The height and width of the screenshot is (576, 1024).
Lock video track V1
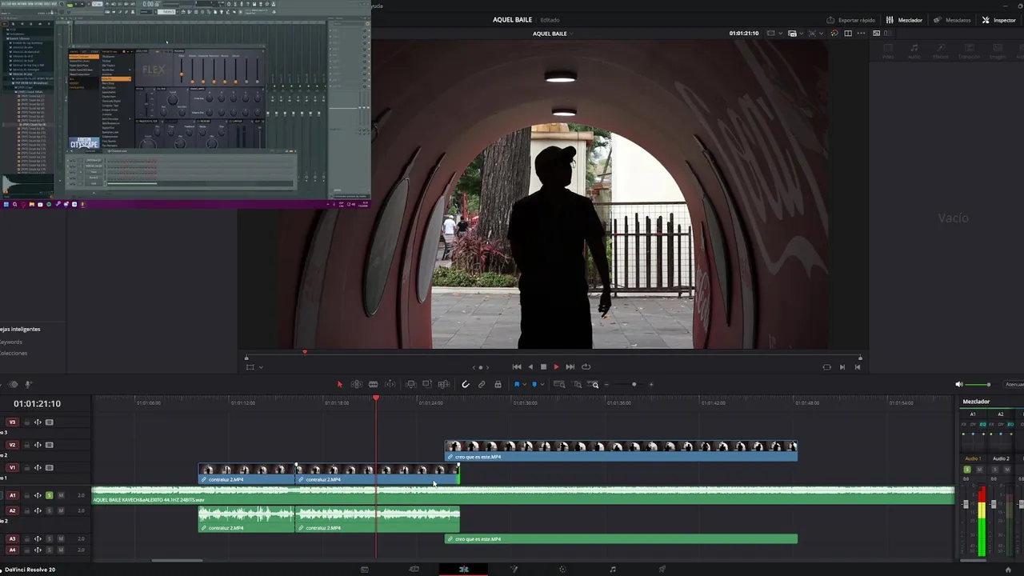(x=26, y=467)
